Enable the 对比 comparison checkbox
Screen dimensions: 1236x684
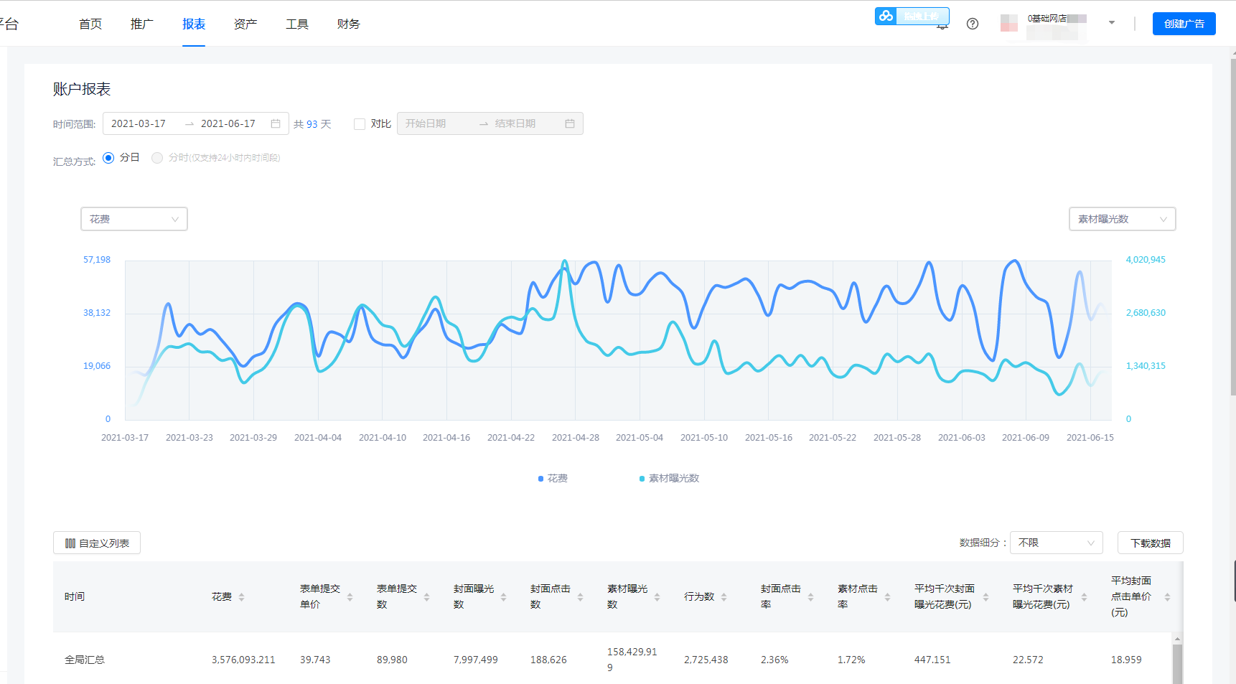[x=360, y=124]
